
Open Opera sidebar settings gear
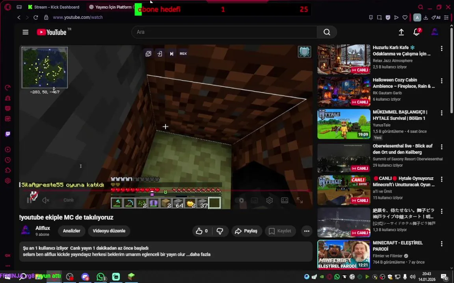click(x=8, y=181)
